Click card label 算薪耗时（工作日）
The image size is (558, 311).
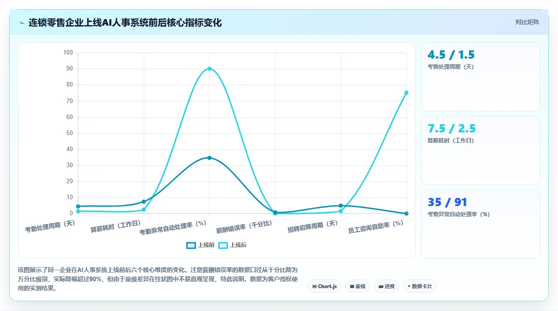(451, 141)
